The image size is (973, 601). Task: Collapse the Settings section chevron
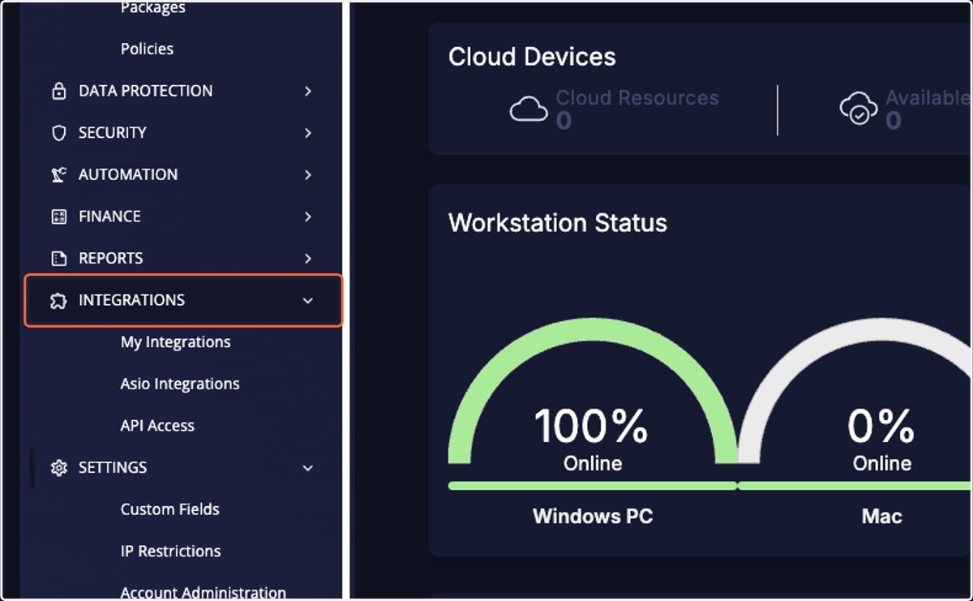[x=308, y=468]
